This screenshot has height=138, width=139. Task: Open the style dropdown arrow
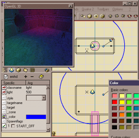pyautogui.click(x=44, y=98)
